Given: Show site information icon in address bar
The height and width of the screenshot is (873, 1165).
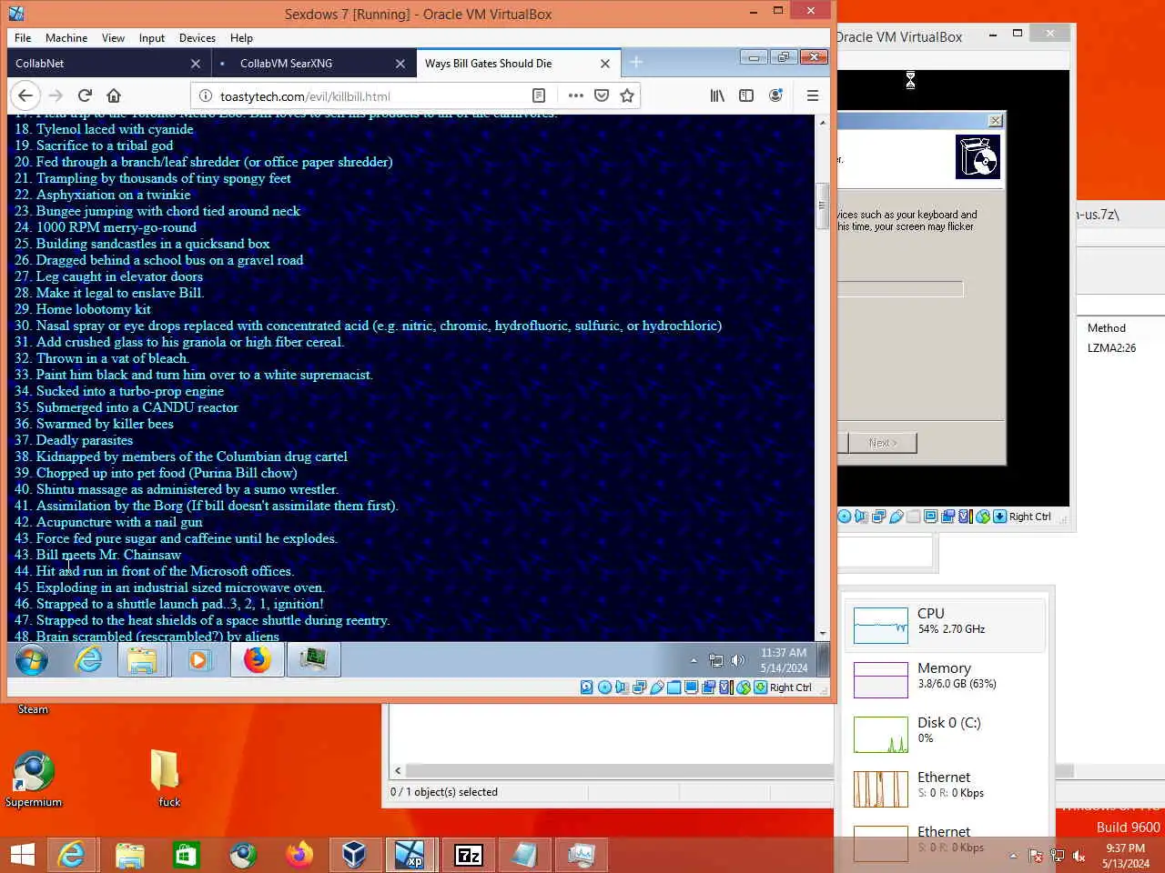Looking at the screenshot, I should [x=205, y=95].
